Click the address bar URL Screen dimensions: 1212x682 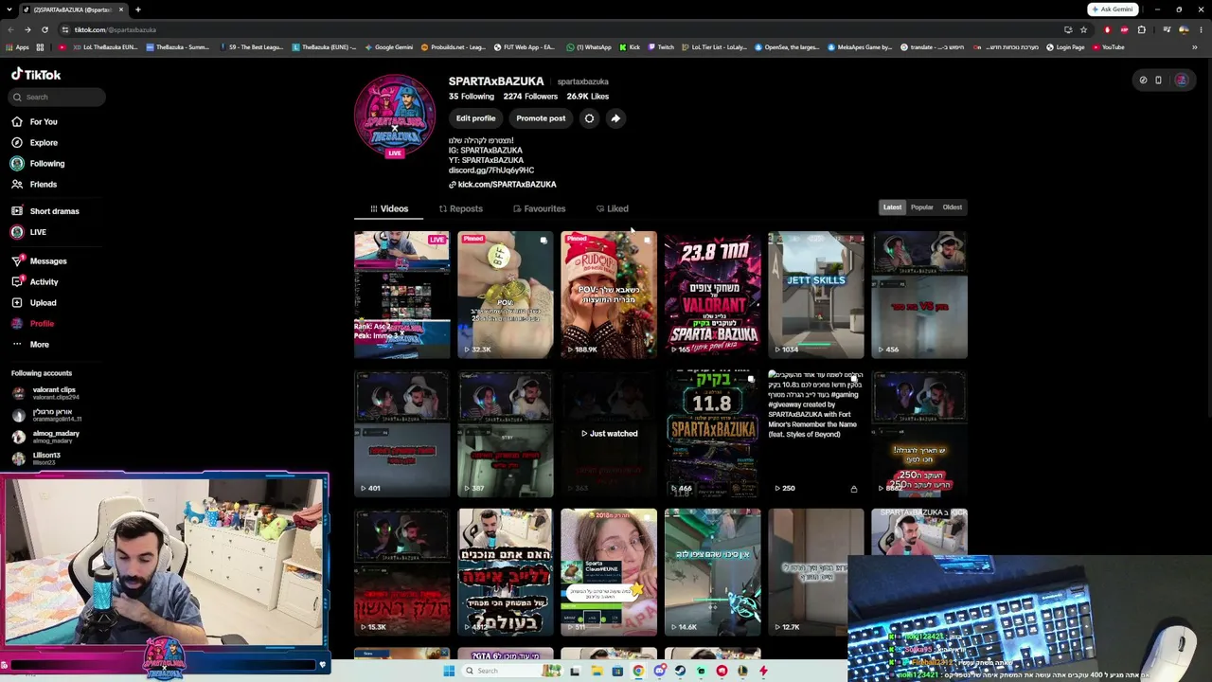pyautogui.click(x=116, y=29)
